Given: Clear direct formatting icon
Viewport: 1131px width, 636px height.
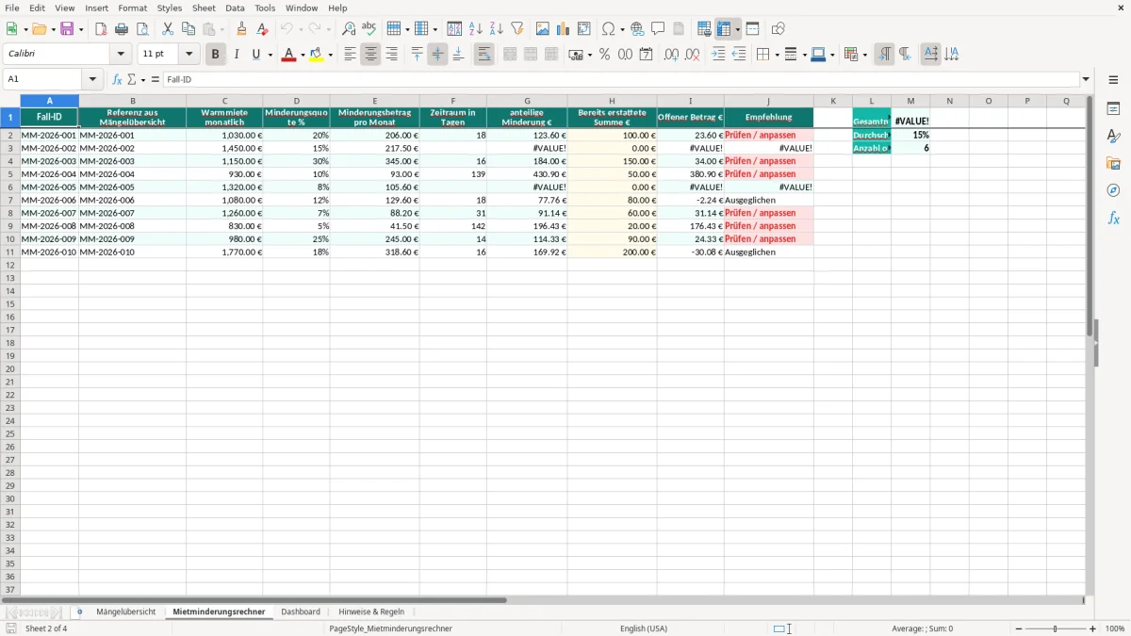Looking at the screenshot, I should click(262, 29).
